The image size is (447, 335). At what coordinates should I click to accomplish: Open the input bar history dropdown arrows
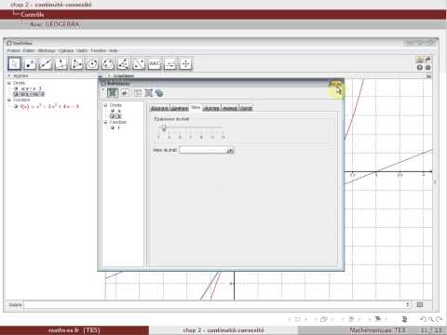[408, 304]
